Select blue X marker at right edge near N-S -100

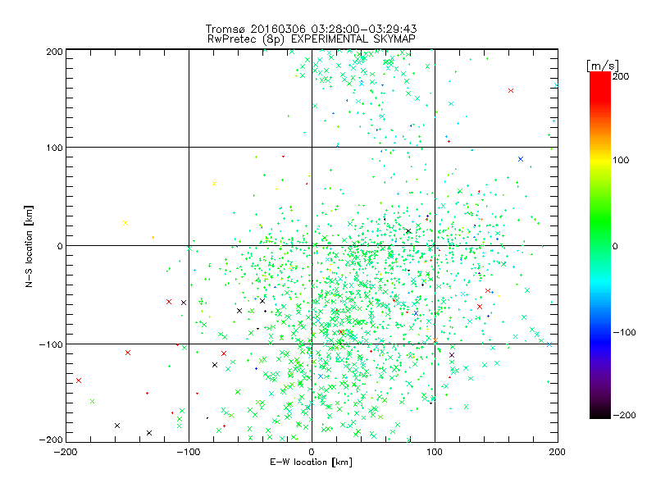click(x=549, y=344)
